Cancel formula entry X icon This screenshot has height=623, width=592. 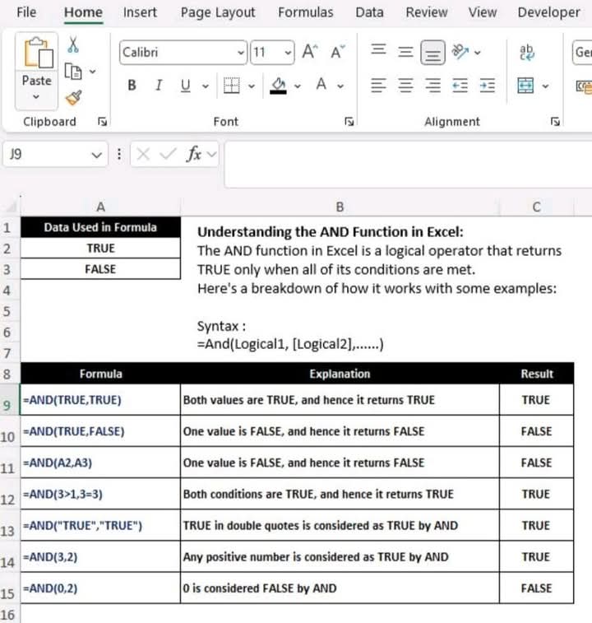click(x=143, y=154)
